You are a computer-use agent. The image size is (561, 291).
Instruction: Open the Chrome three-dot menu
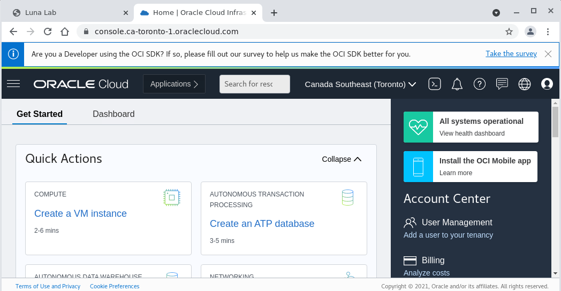548,32
